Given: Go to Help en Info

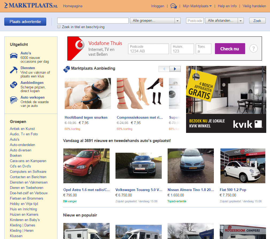Looking at the screenshot, I should pos(227,6).
